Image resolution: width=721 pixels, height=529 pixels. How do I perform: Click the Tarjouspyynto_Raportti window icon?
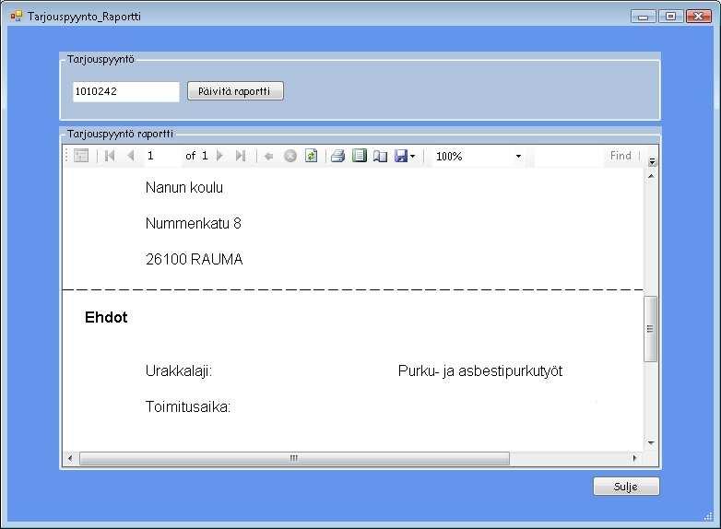[16, 16]
